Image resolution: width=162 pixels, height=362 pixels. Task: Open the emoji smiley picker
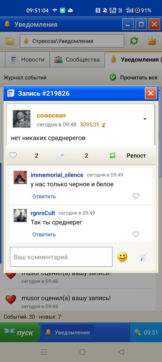point(122,257)
